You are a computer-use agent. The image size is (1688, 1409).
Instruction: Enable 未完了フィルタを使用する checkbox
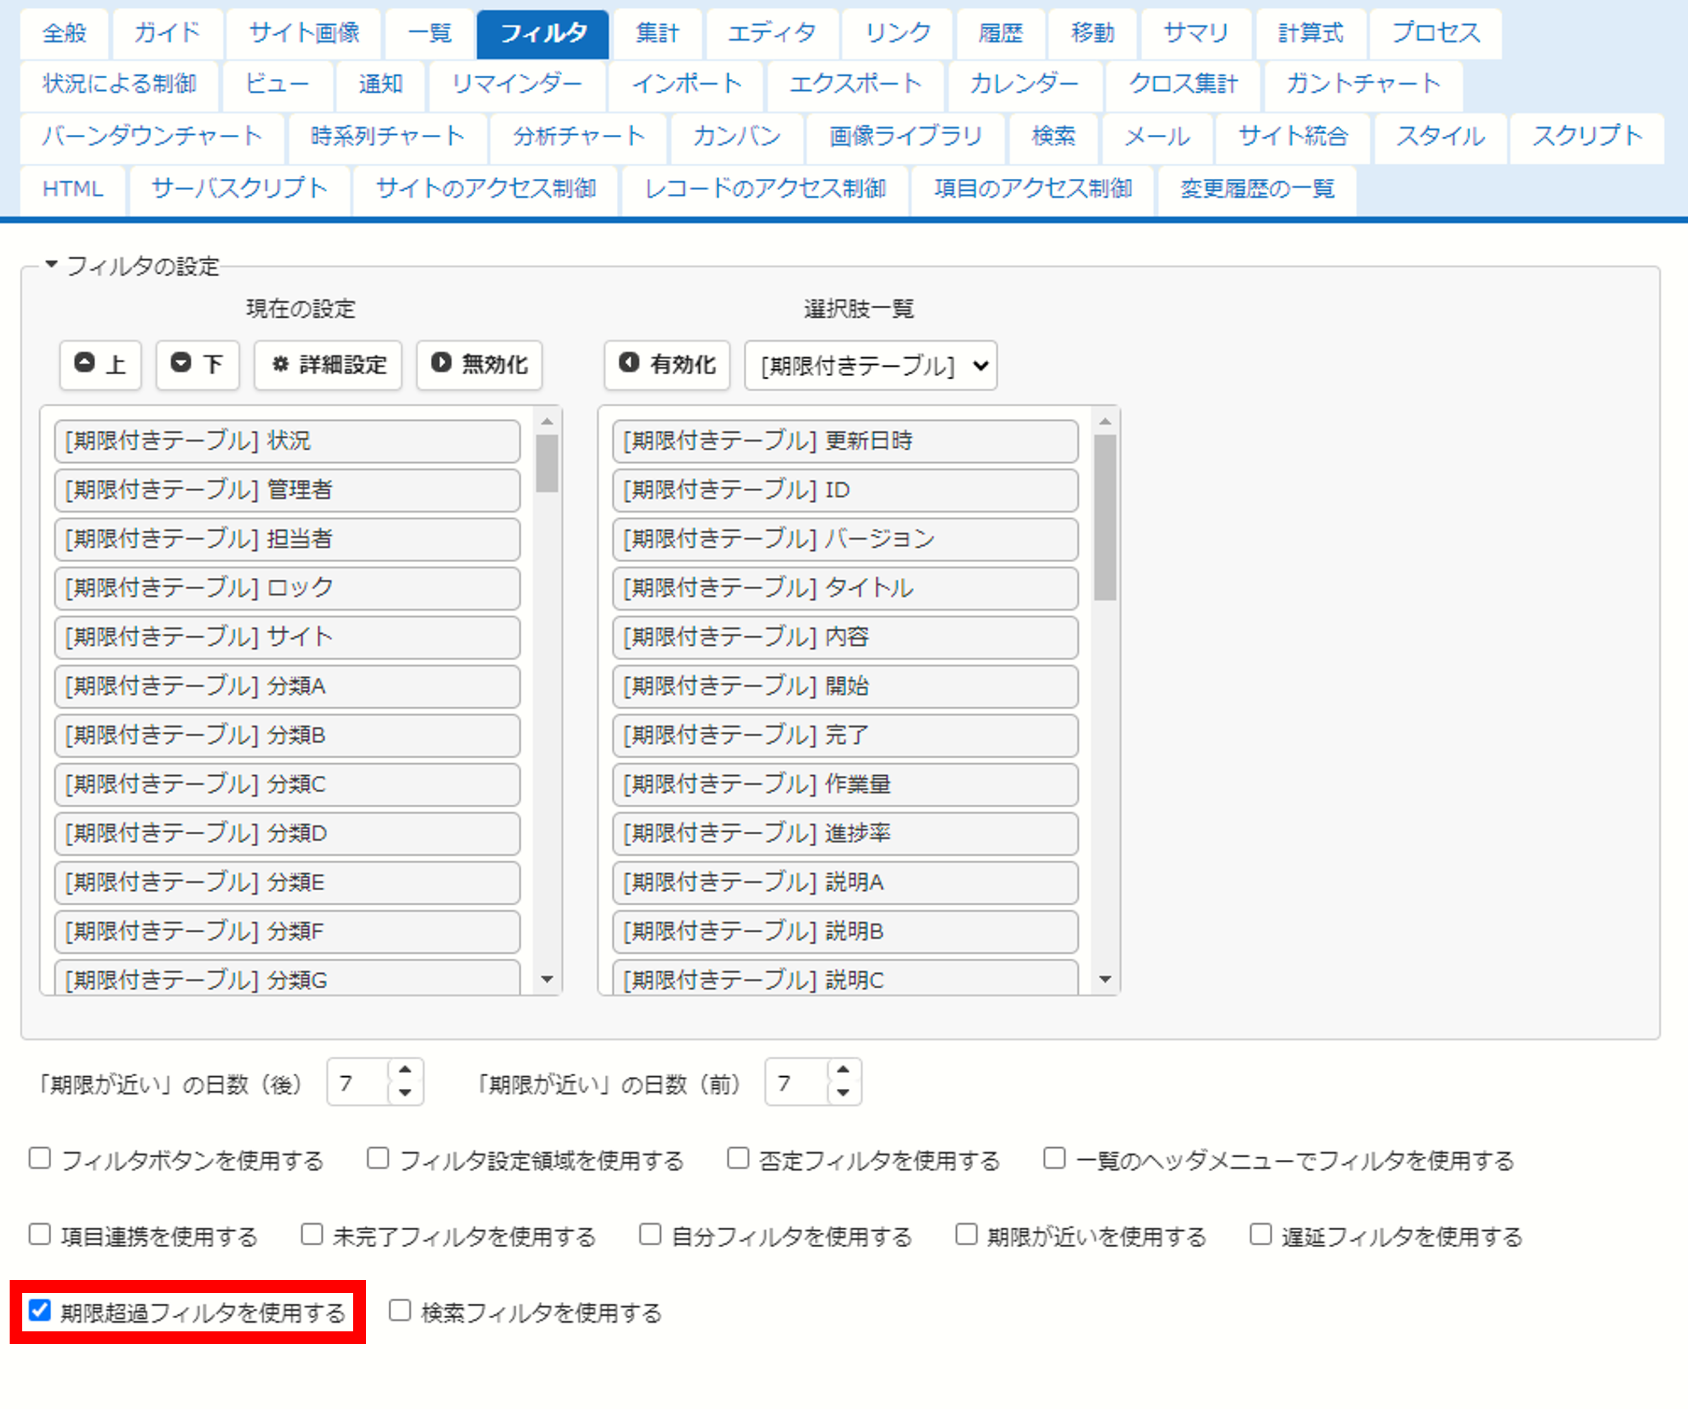pos(312,1234)
